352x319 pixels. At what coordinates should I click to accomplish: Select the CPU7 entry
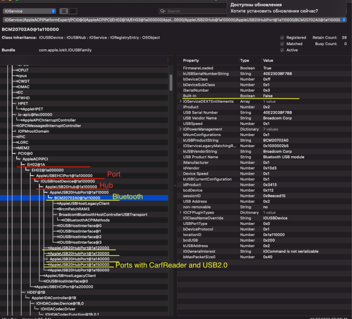(x=23, y=70)
